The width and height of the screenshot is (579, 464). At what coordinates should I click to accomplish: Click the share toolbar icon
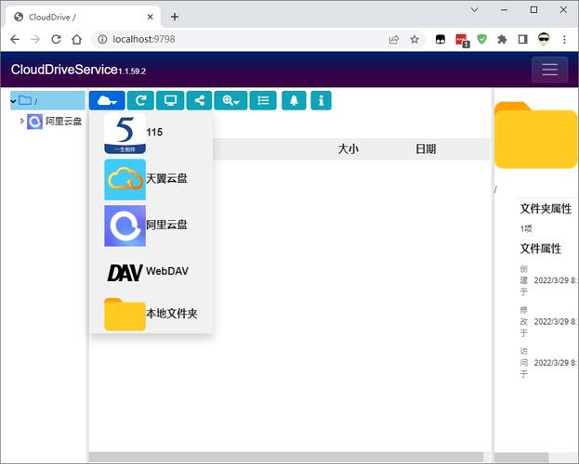pos(200,100)
